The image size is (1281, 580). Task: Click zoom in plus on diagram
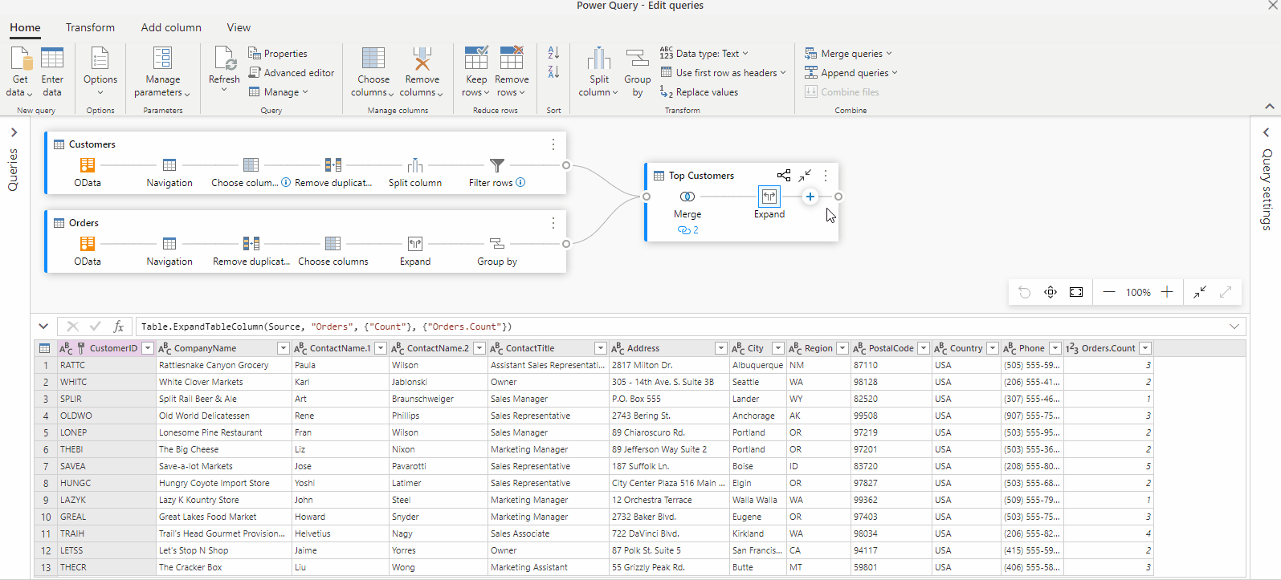point(1167,292)
